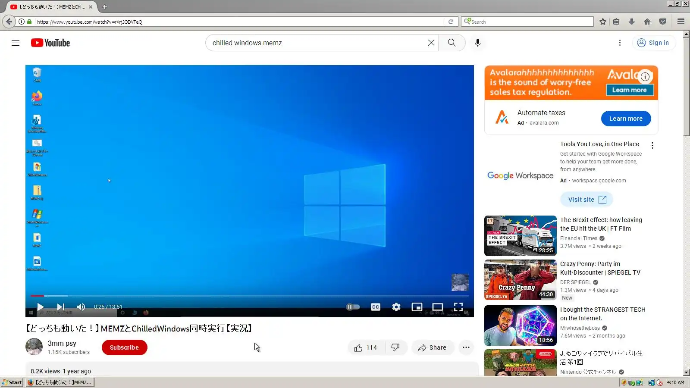Click the Avalara Learn more button
The image size is (690, 388).
coord(626,119)
